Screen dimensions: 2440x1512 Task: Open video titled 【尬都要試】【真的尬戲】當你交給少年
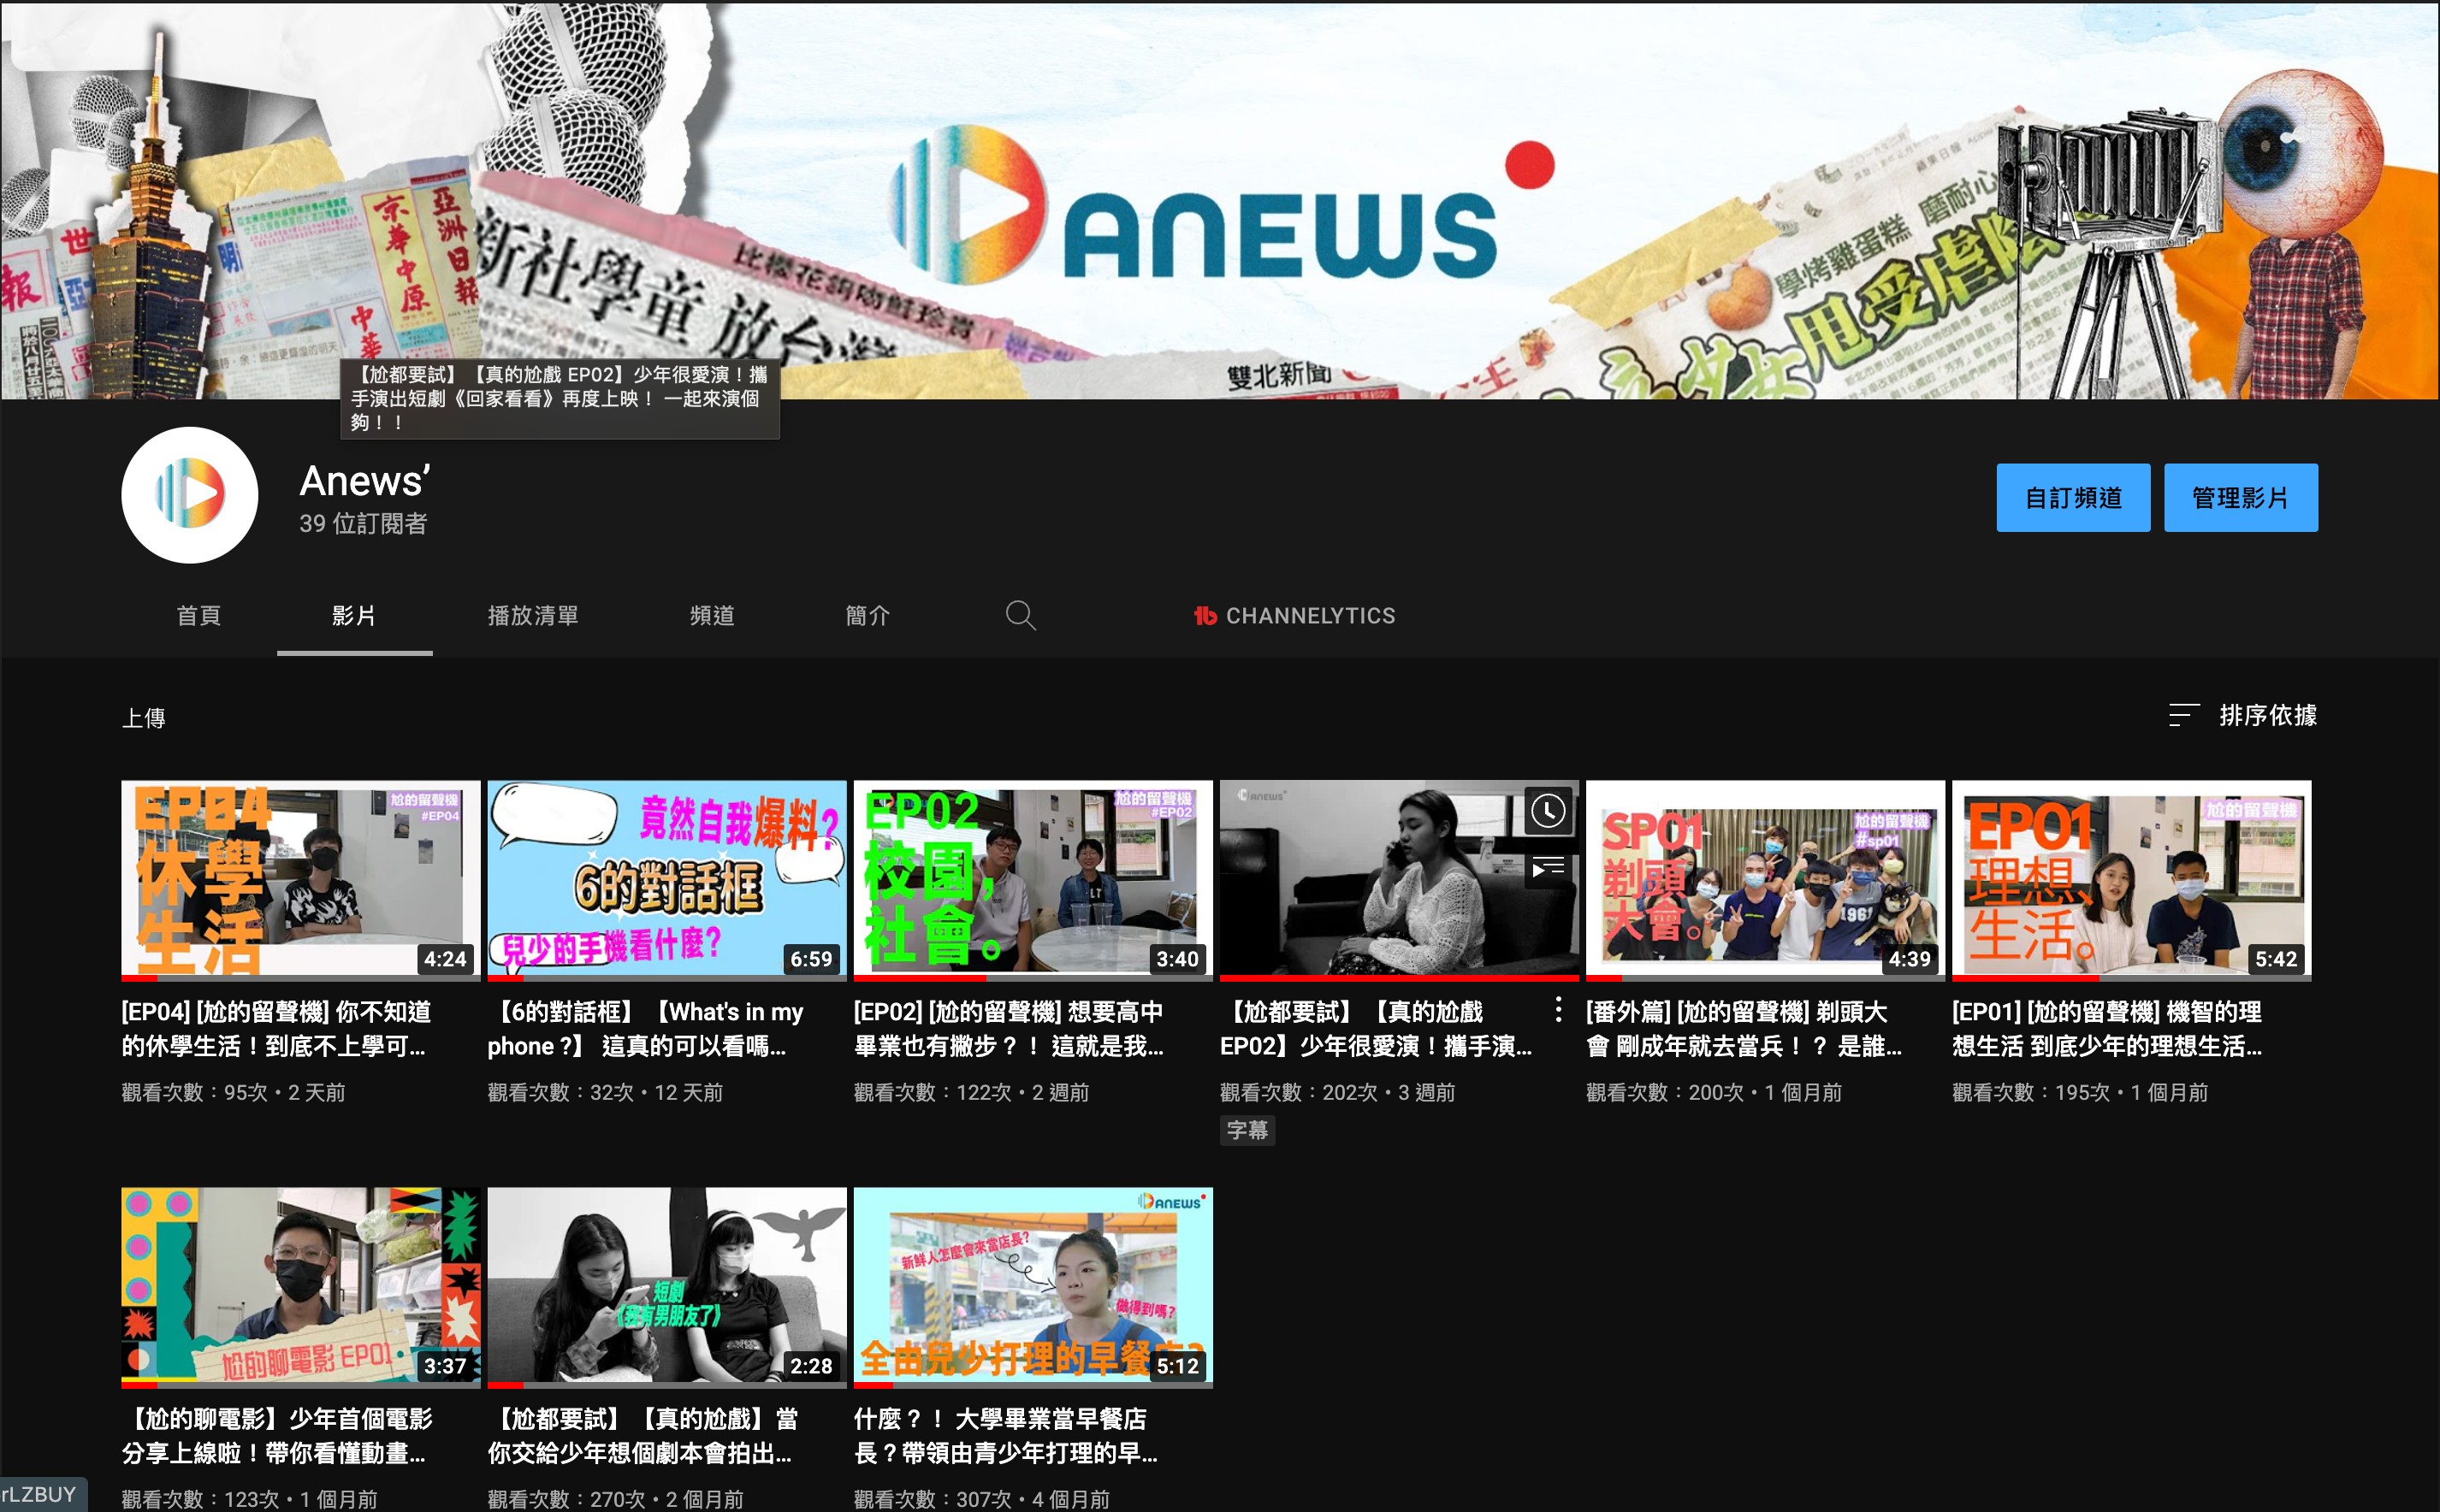click(x=643, y=1436)
